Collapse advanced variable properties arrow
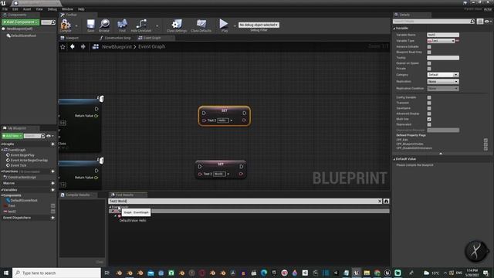 pyautogui.click(x=441, y=154)
